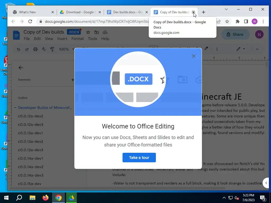
Task: Open the Help menu
Action: click(x=105, y=39)
